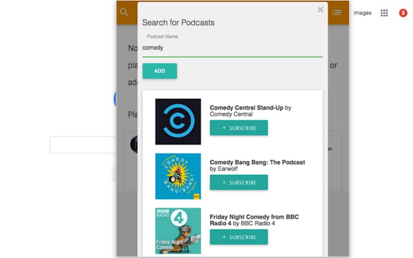
Task: Click the Comedy Central Stand-Up title text
Action: point(247,108)
